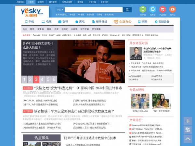Open the IN CLOUD 云原生2.0 bracket link
The height and width of the screenshot is (146, 195).
tap(40, 101)
